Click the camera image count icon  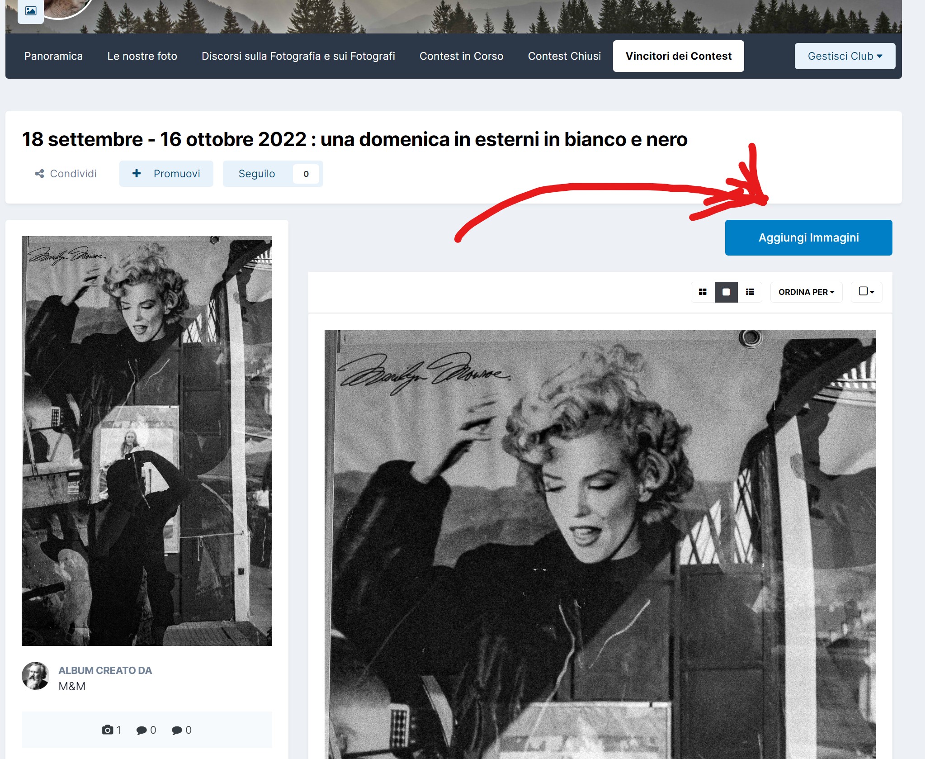tap(108, 730)
